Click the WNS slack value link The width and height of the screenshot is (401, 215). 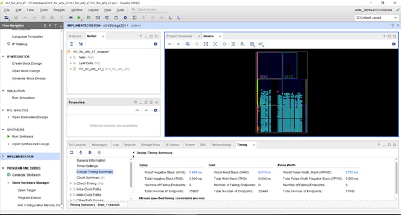[195, 172]
